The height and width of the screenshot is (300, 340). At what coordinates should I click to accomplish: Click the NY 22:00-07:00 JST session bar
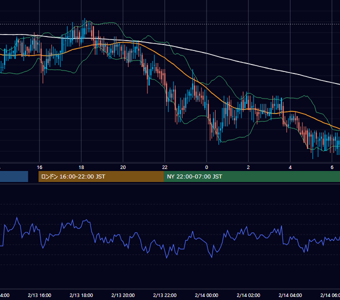[x=251, y=176]
